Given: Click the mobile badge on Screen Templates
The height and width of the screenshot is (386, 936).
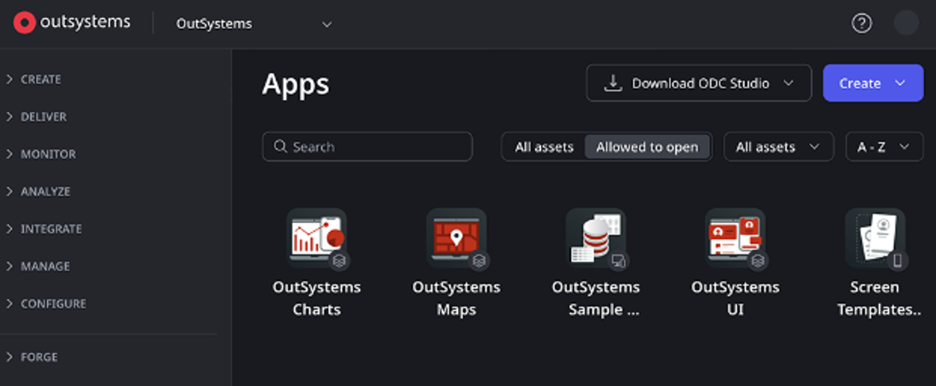Looking at the screenshot, I should pyautogui.click(x=897, y=261).
